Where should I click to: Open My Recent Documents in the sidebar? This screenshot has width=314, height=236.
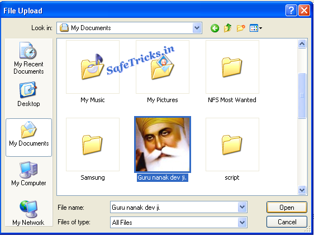[28, 58]
